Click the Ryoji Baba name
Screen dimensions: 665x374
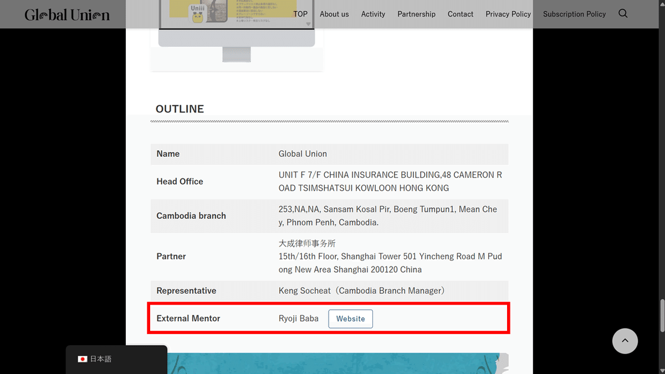(x=299, y=319)
